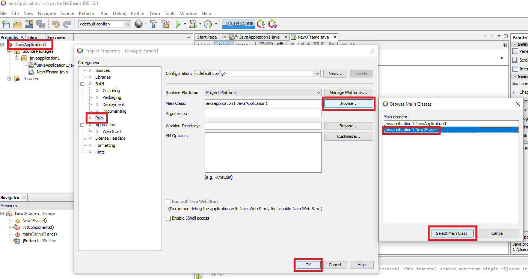Click Browse... next to Working Directory
The width and height of the screenshot is (528, 279).
pyautogui.click(x=348, y=126)
